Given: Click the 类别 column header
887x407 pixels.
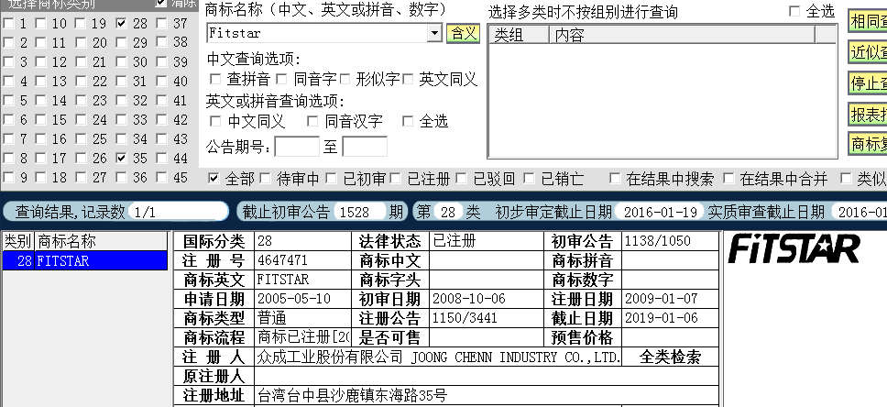Looking at the screenshot, I should tap(18, 242).
